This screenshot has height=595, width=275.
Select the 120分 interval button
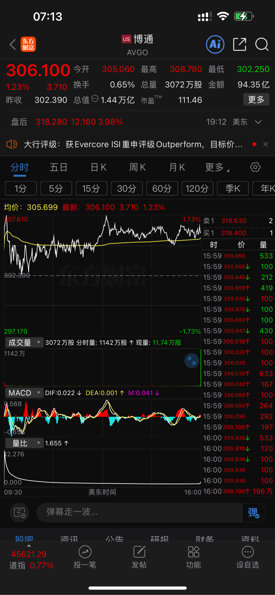coord(197,188)
